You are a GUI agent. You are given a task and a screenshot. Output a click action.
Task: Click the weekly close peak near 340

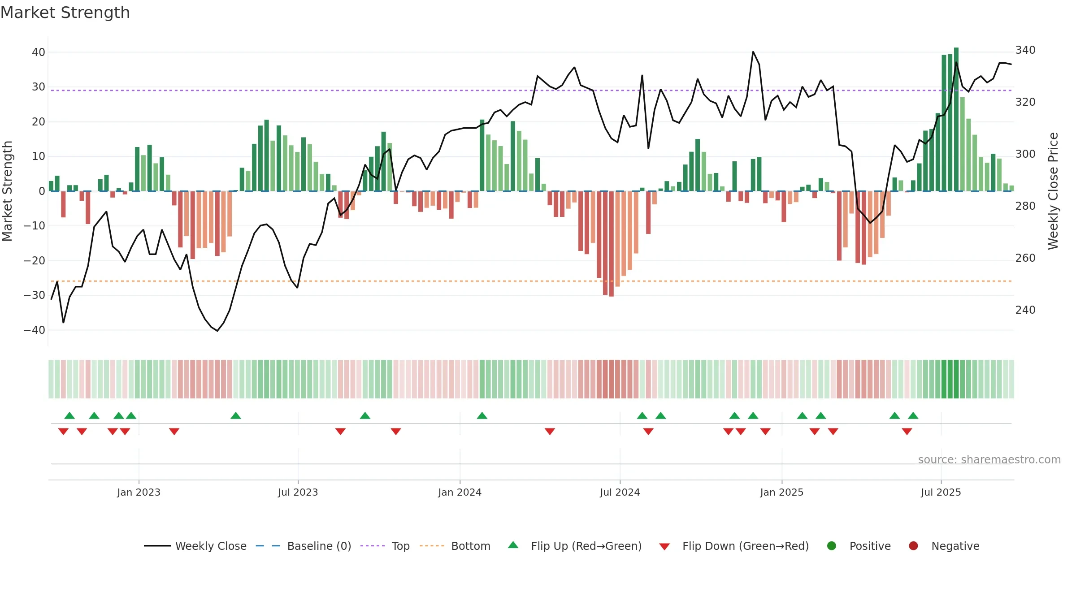pos(753,52)
